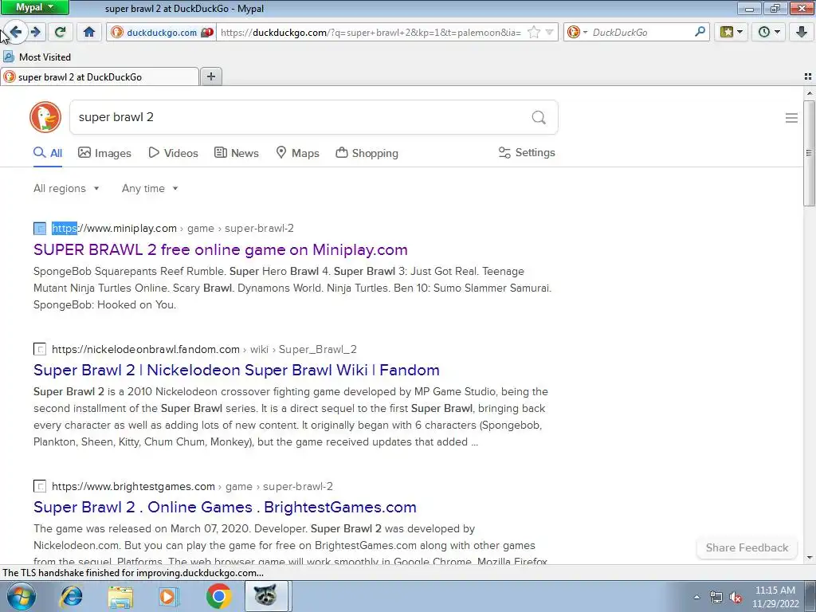Switch to the Maps tab

(297, 153)
